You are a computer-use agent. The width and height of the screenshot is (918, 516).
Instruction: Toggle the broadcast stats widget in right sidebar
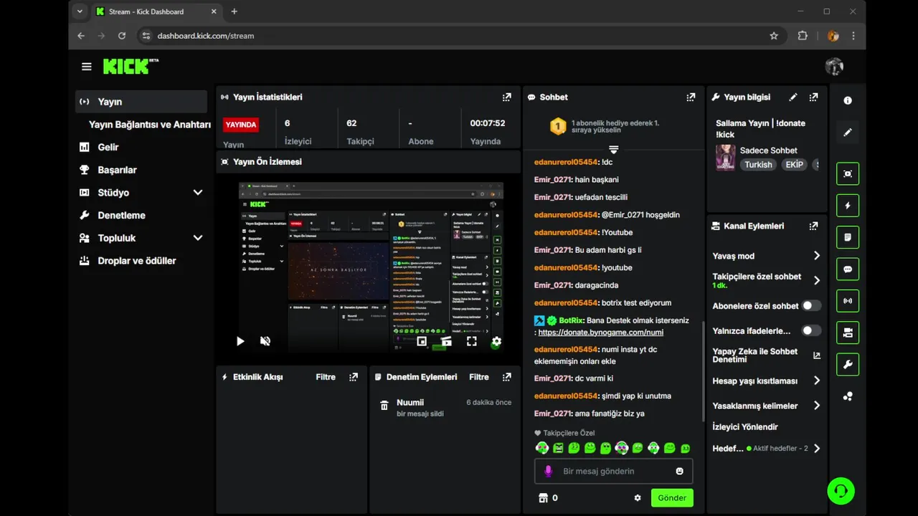click(x=848, y=300)
